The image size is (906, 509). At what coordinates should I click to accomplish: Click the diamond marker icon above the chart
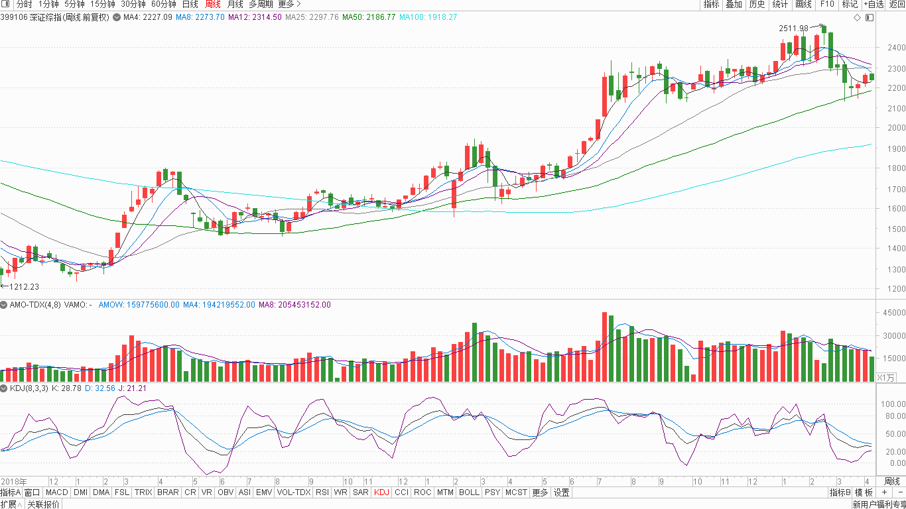pos(856,17)
